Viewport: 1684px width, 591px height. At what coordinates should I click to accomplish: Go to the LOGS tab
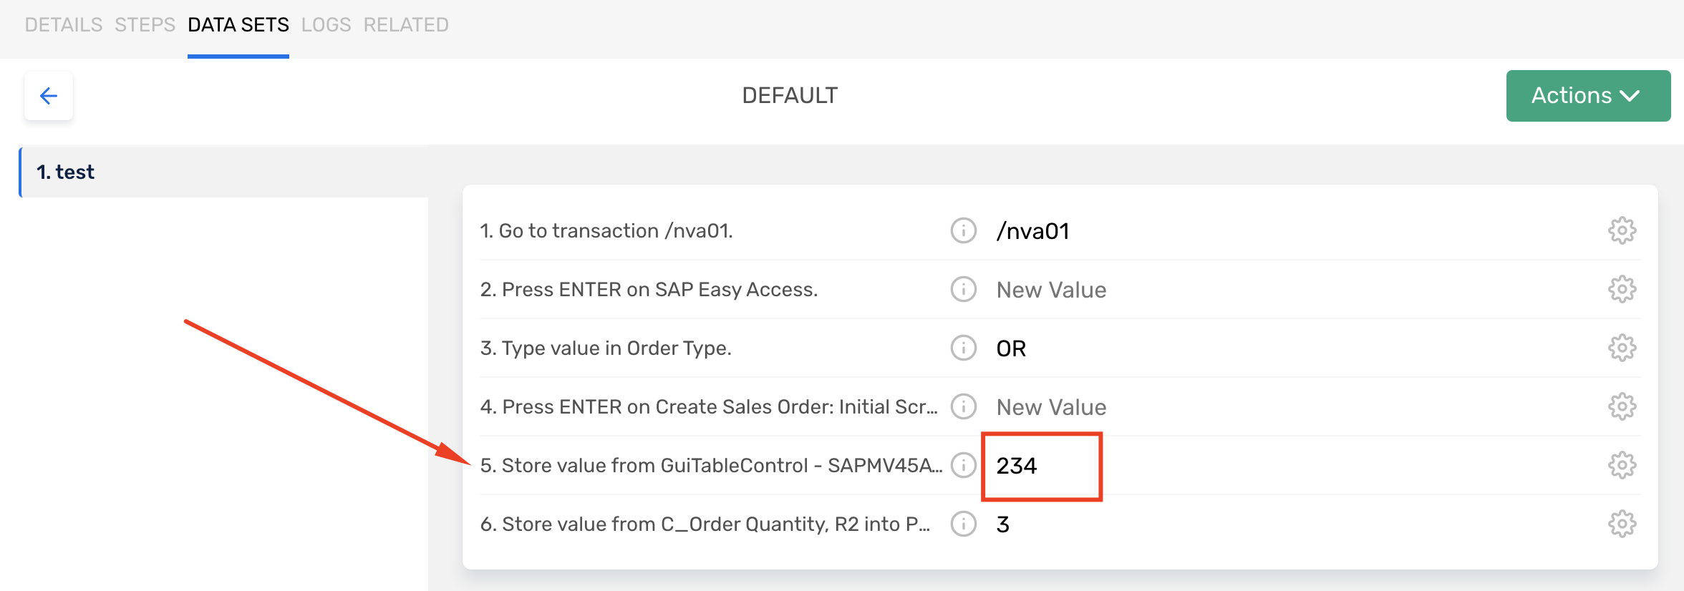(x=326, y=25)
